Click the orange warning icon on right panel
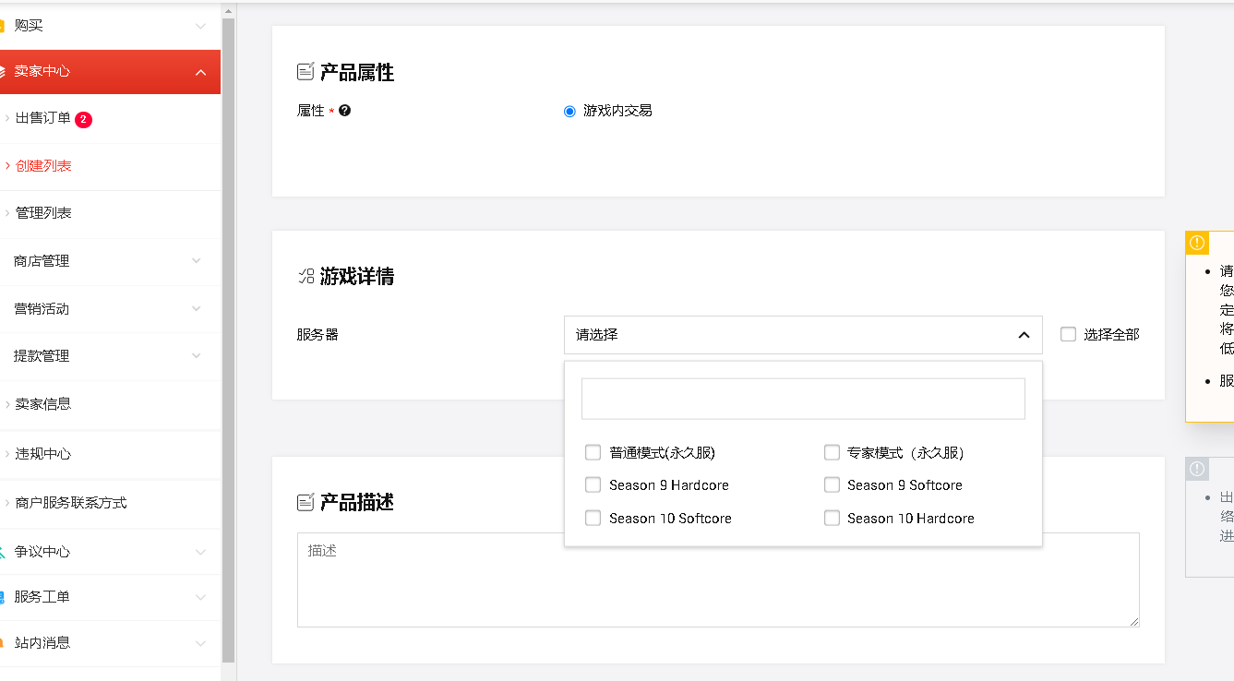This screenshot has height=681, width=1234. pyautogui.click(x=1197, y=243)
